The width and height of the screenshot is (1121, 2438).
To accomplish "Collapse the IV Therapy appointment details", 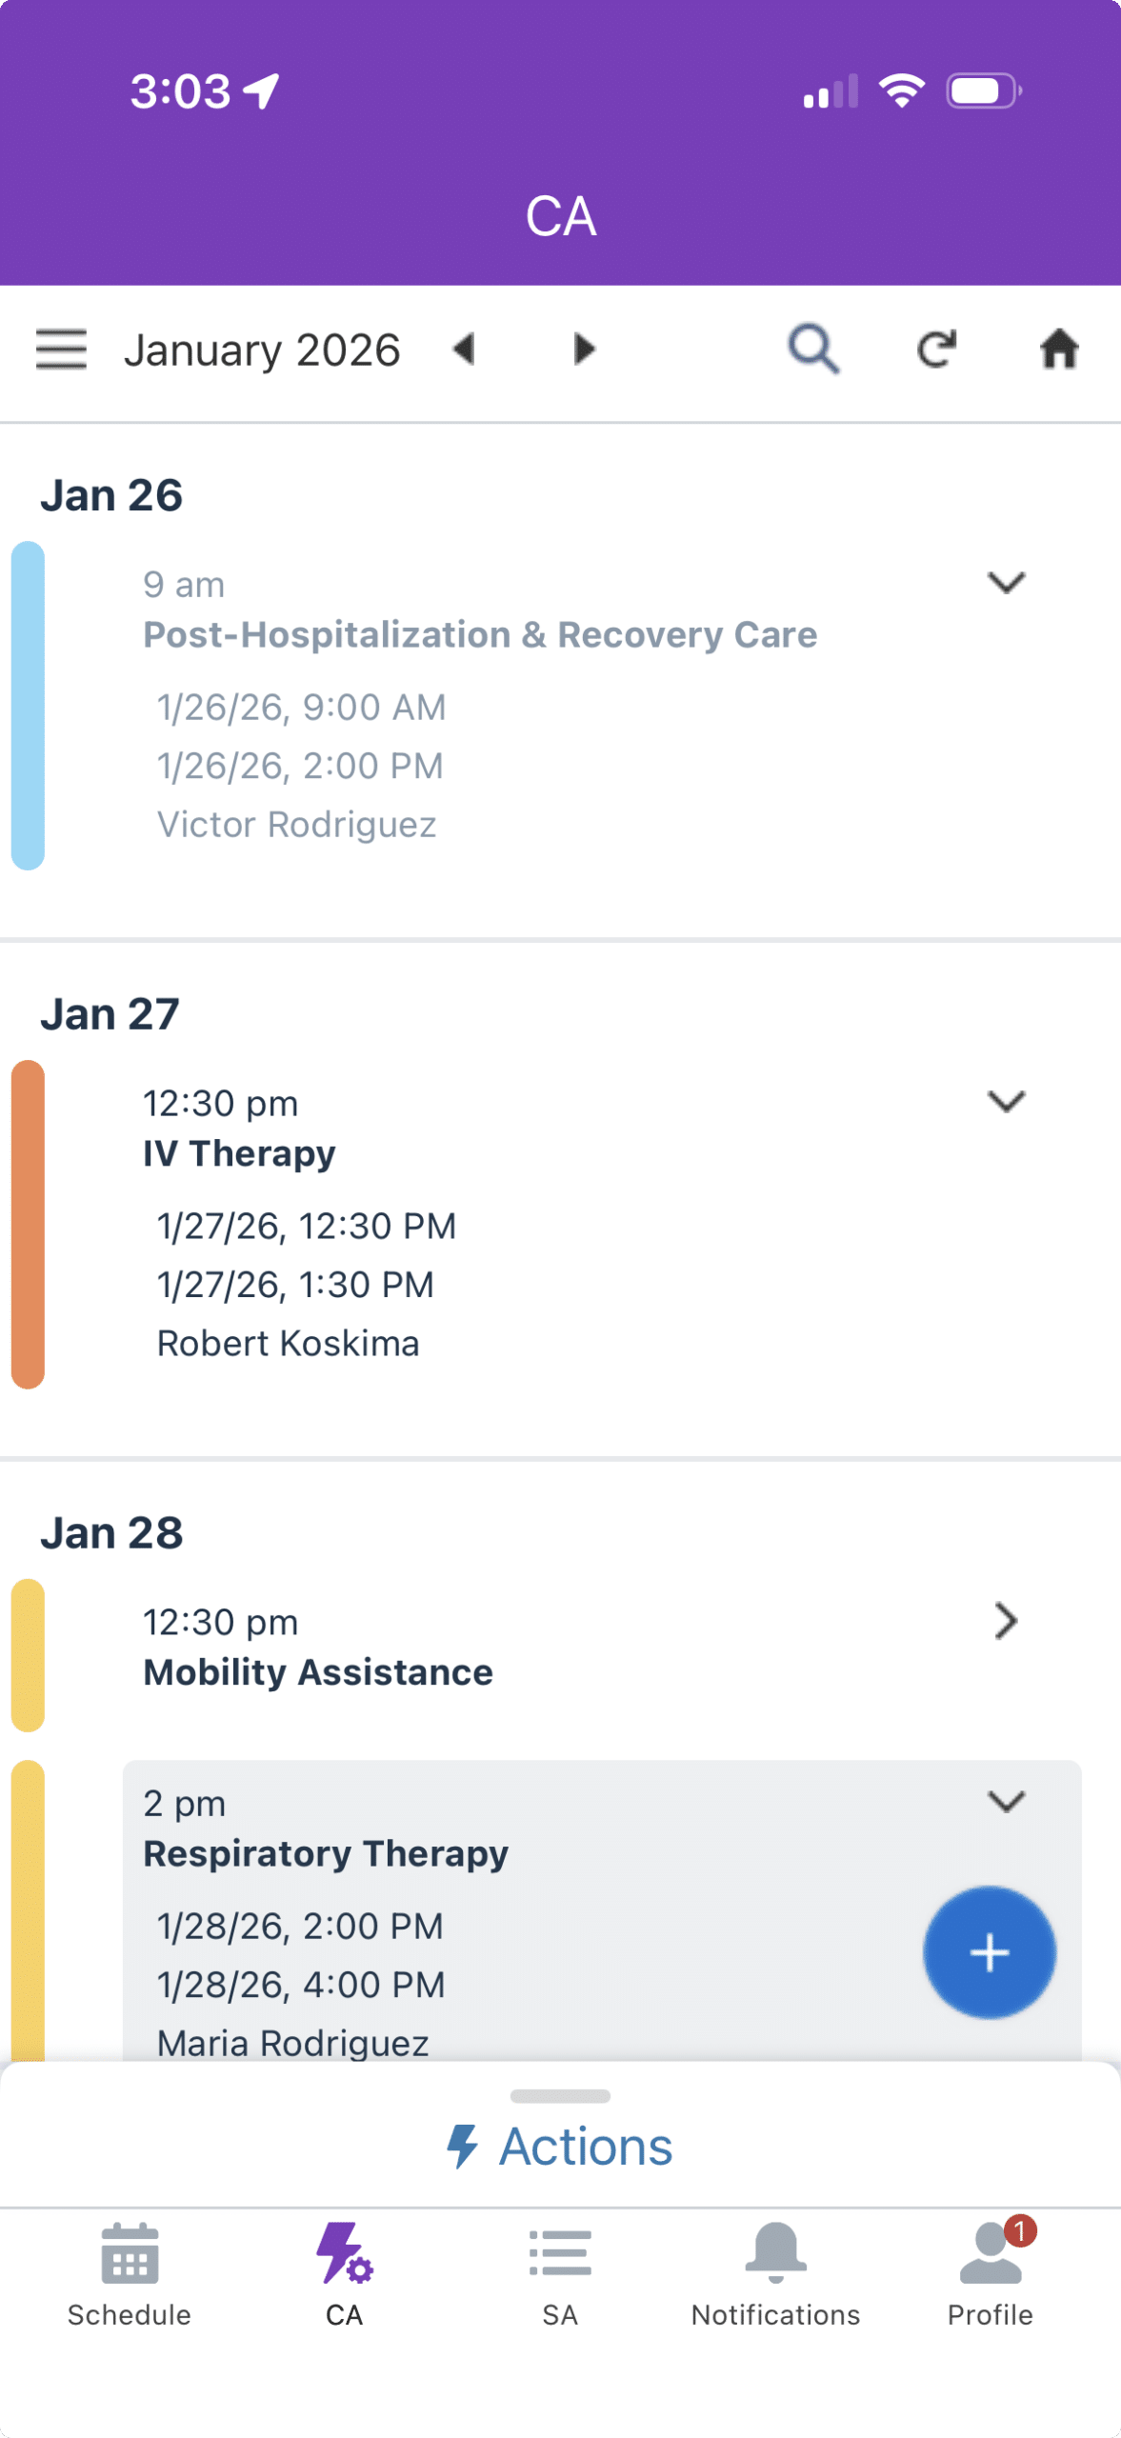I will click(x=1006, y=1101).
